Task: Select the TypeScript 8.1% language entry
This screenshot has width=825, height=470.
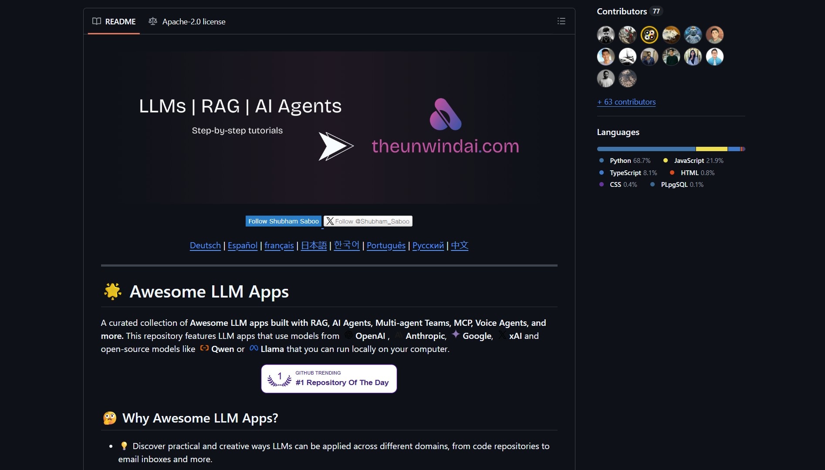Action: tap(628, 173)
